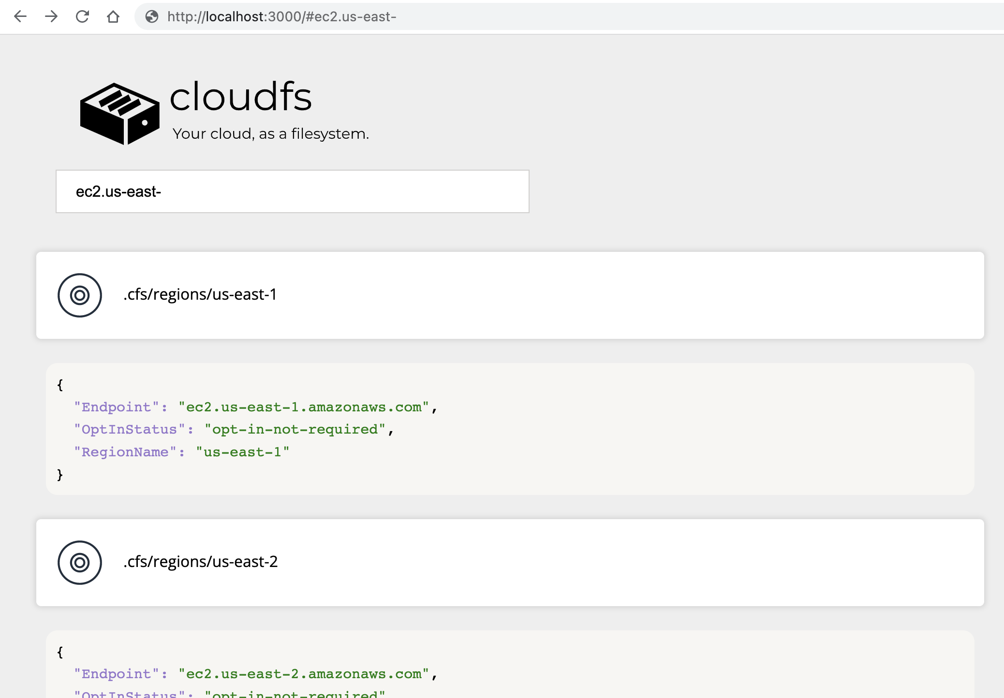
Task: Click the "RegionName" key in first JSON
Action: (x=125, y=452)
